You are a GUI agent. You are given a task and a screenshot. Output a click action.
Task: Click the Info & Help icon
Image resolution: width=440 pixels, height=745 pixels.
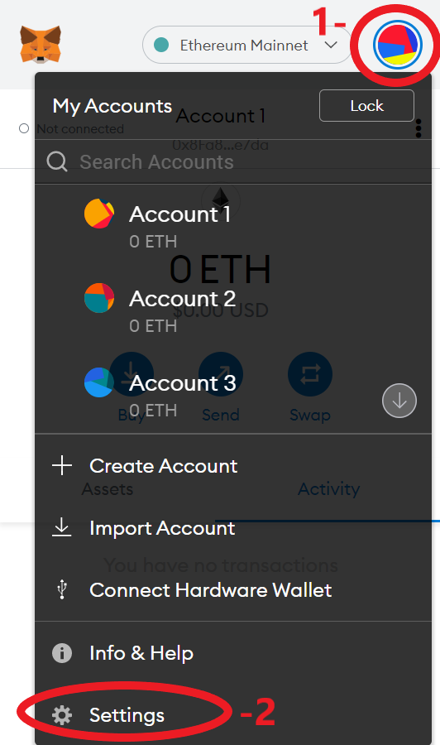(62, 653)
